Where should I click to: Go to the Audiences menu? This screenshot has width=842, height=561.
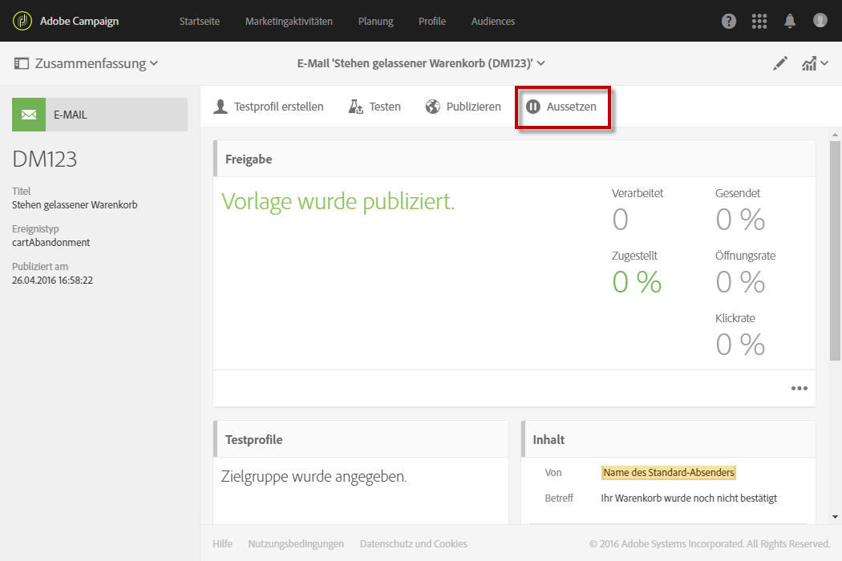(493, 22)
